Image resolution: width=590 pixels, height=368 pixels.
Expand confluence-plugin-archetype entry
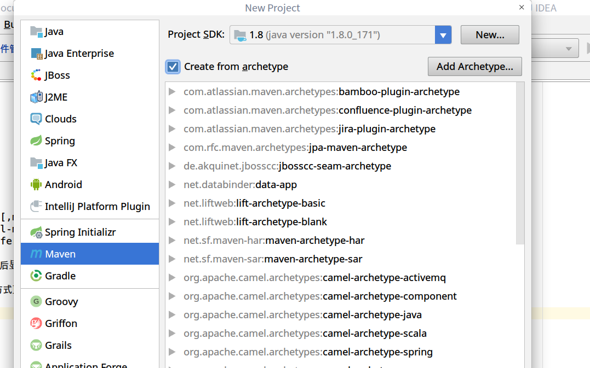(172, 110)
